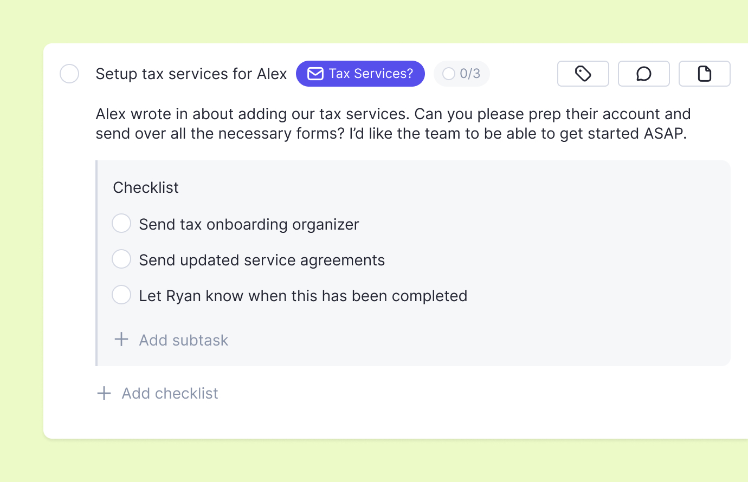Click the envelope icon in Tax Services badge
This screenshot has width=748, height=482.
coord(315,74)
